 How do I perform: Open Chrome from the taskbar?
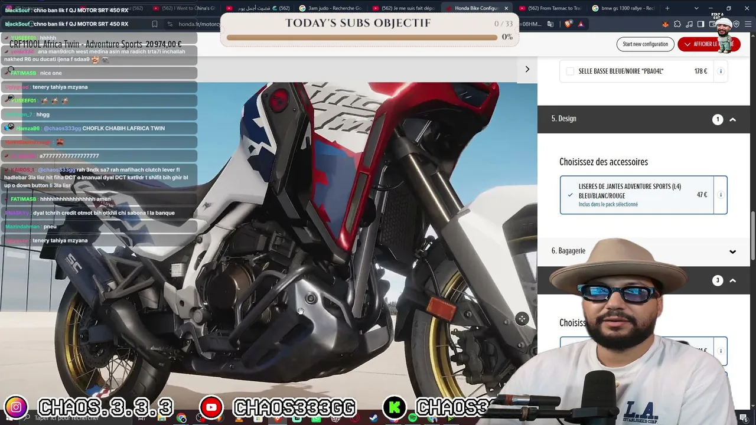181,419
